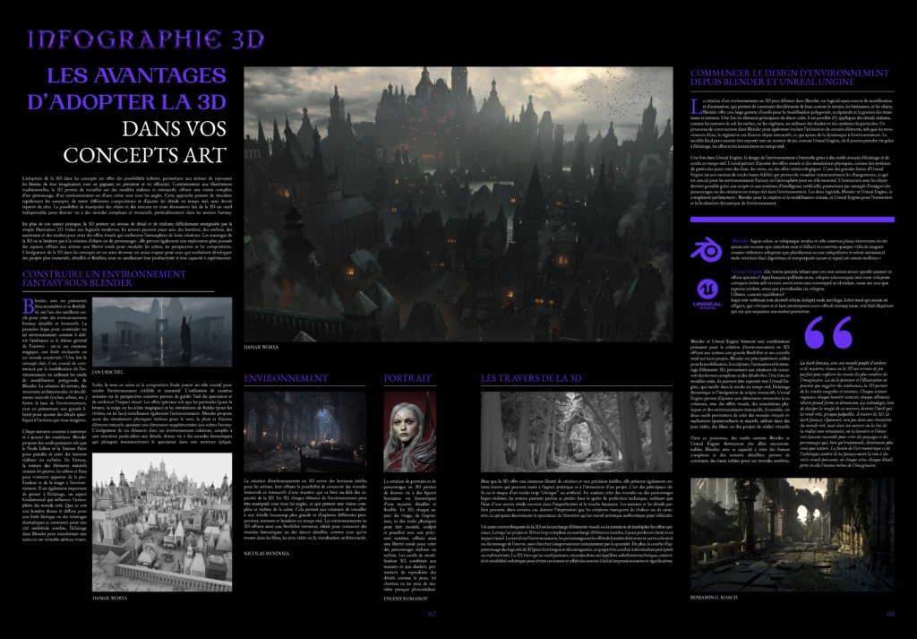The image size is (917, 639).
Task: Select the overgrown ruins courtyard image
Action: 793,535
